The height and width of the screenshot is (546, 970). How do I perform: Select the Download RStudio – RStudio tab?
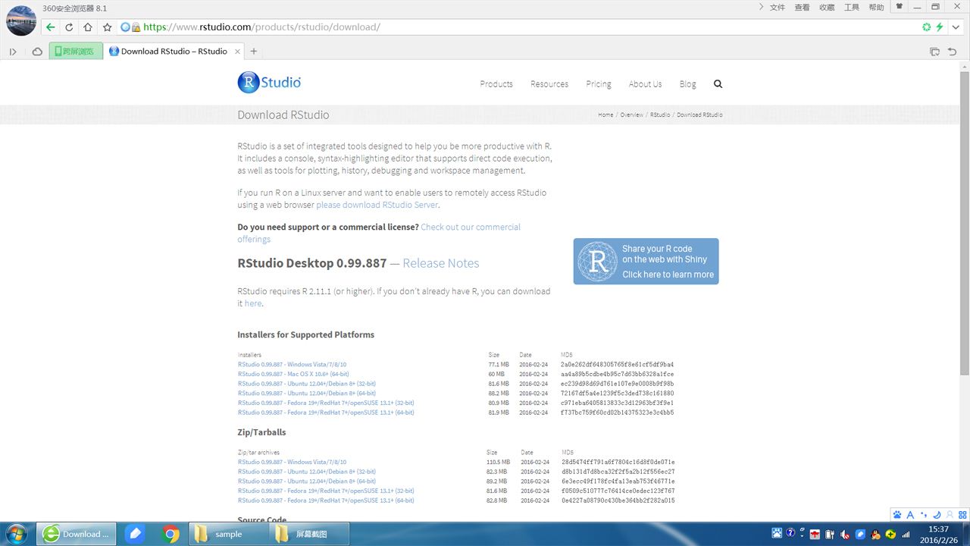click(174, 52)
